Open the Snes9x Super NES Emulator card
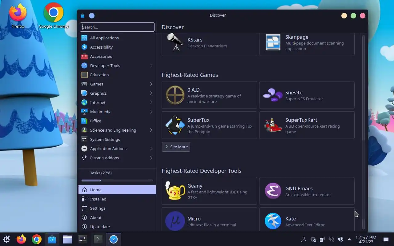394x246 pixels. pyautogui.click(x=307, y=95)
